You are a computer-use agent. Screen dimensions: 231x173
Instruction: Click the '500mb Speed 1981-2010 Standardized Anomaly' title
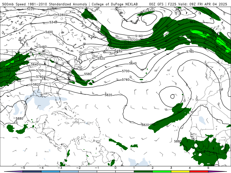45,4
